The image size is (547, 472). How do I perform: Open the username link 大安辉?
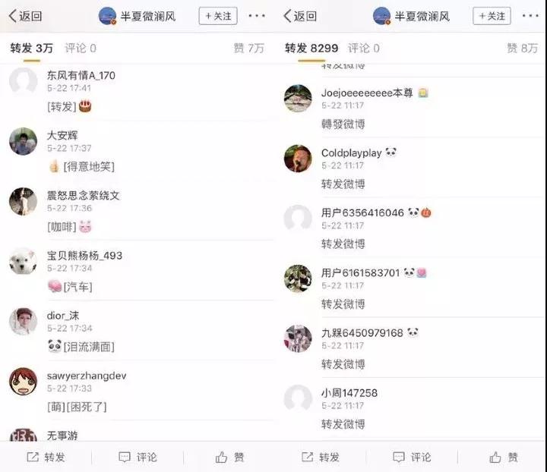point(62,136)
